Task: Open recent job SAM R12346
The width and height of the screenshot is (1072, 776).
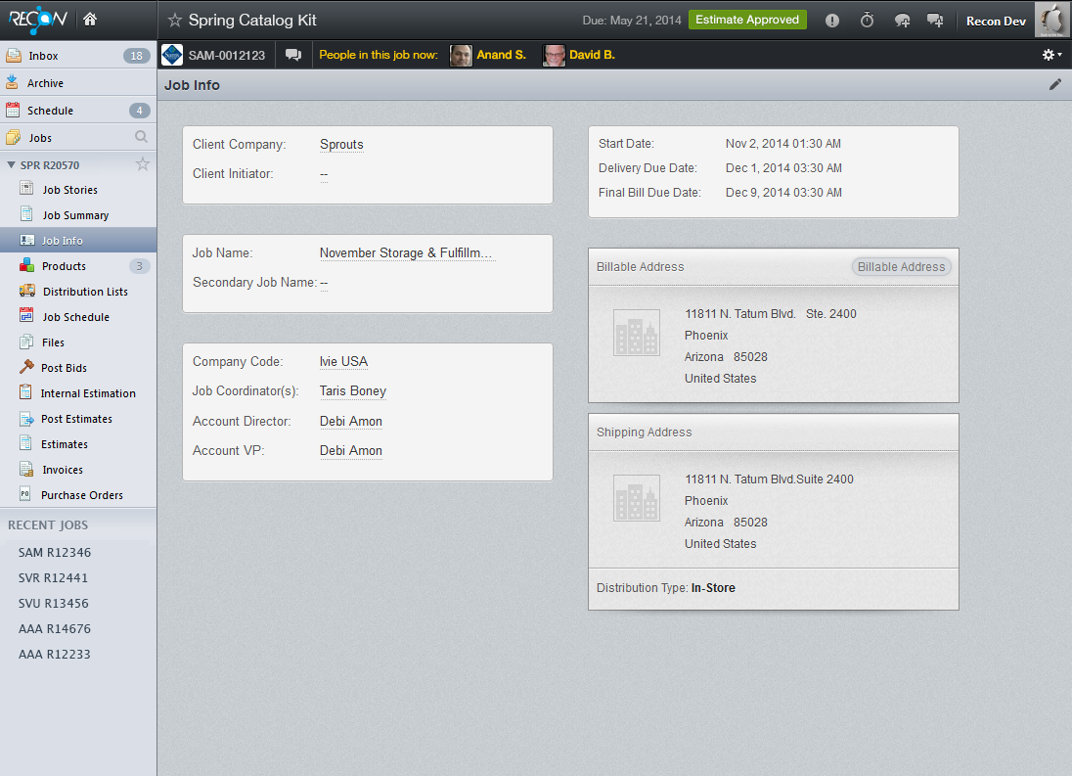Action: point(55,553)
